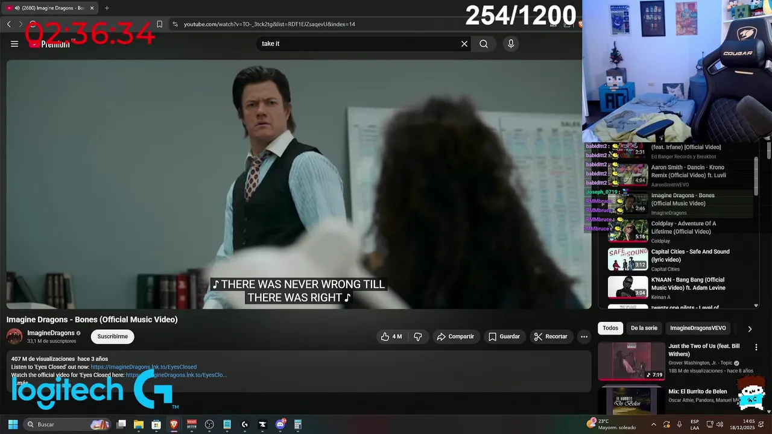Open a new browser tab with plus
The image size is (772, 434).
tap(107, 8)
